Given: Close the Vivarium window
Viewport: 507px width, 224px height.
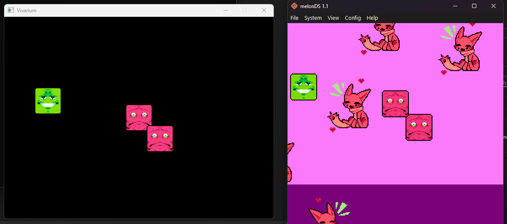Looking at the screenshot, I should [x=264, y=10].
